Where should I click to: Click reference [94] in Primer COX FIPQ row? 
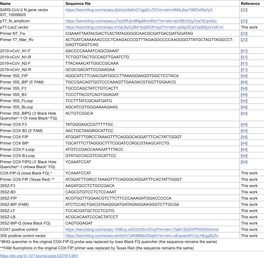pyautogui.click(x=244, y=162)
